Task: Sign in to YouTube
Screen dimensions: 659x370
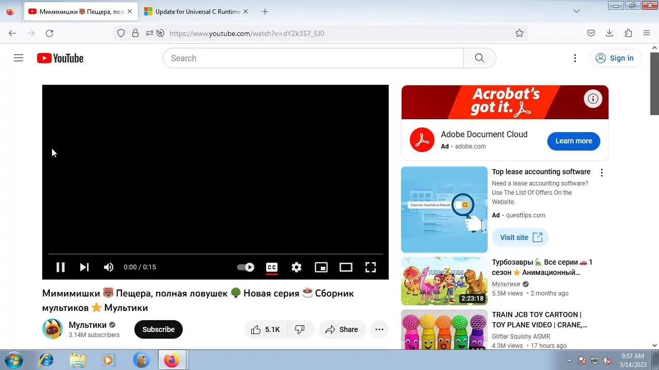Action: click(x=615, y=58)
